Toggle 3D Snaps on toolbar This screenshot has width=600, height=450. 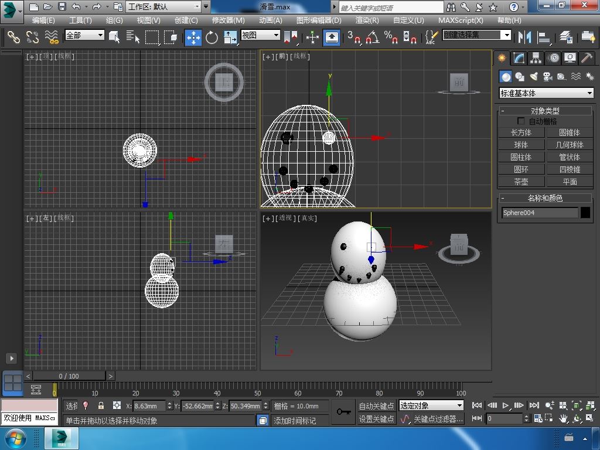coord(354,37)
